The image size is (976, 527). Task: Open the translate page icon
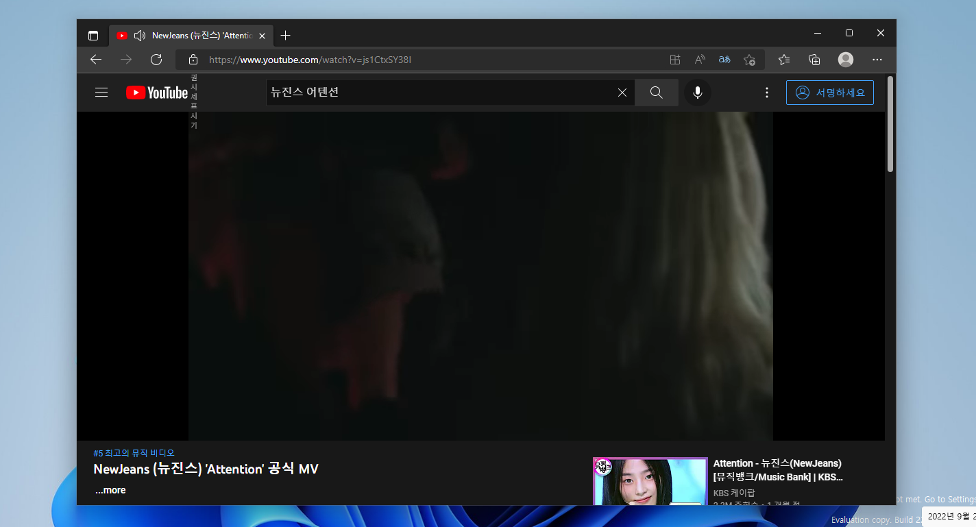point(724,60)
